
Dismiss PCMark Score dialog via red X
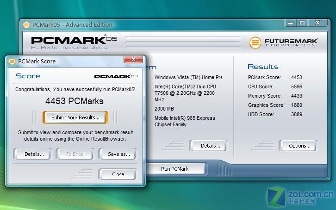(133, 59)
